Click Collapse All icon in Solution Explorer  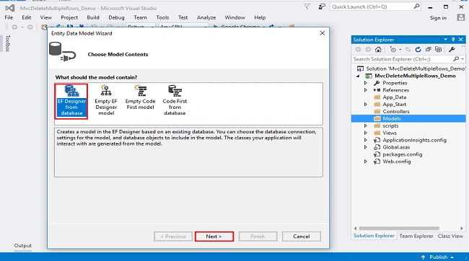coord(429,49)
